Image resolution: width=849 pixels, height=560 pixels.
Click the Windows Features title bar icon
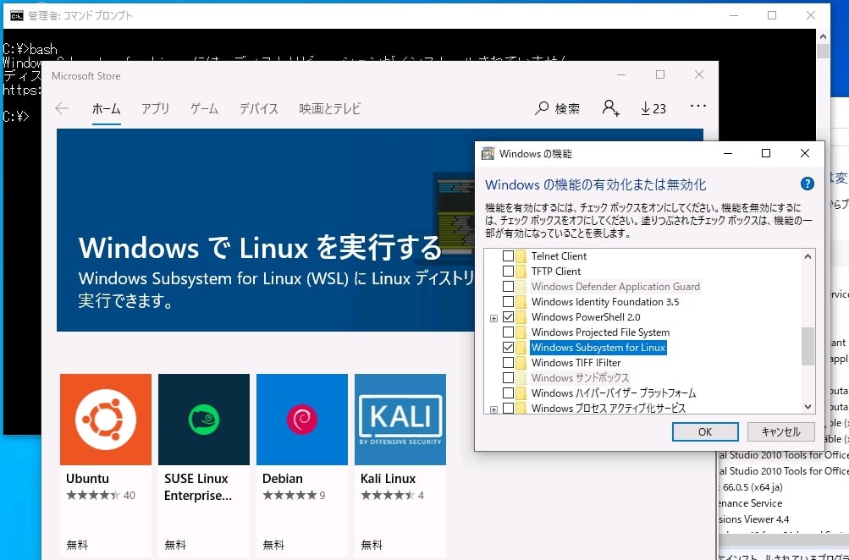point(488,154)
